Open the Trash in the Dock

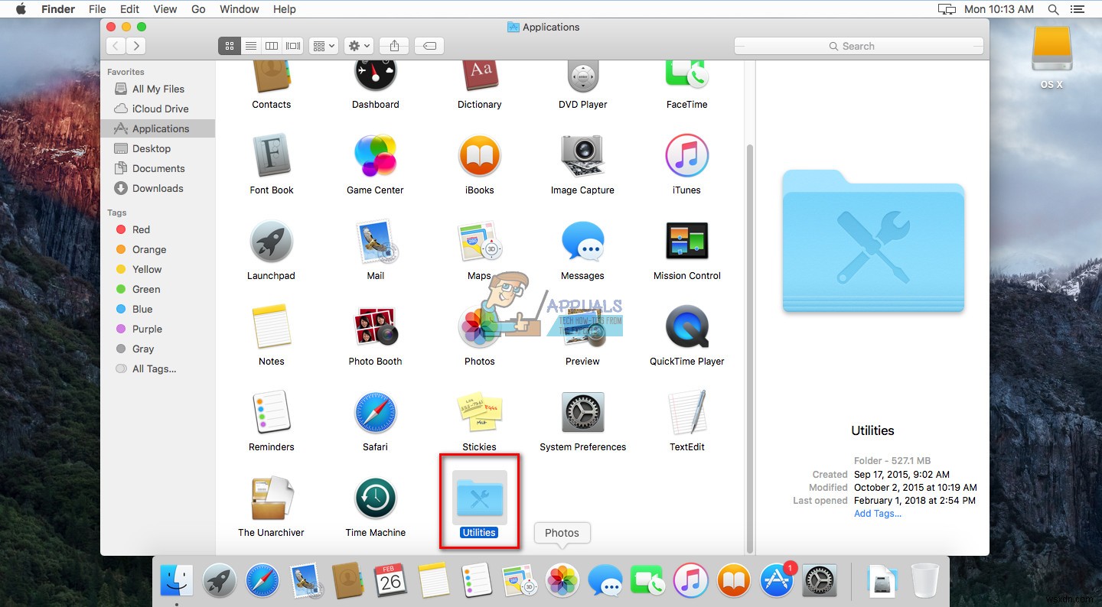(924, 579)
